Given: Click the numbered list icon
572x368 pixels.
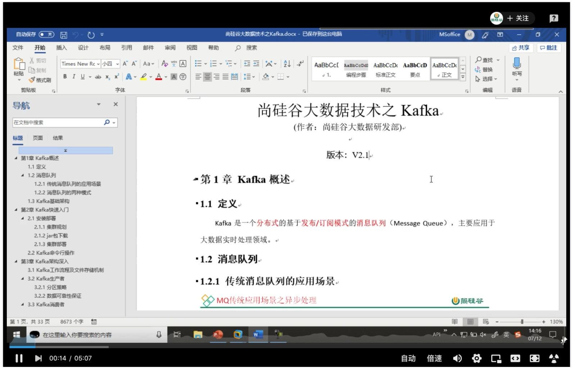Looking at the screenshot, I should tap(213, 64).
